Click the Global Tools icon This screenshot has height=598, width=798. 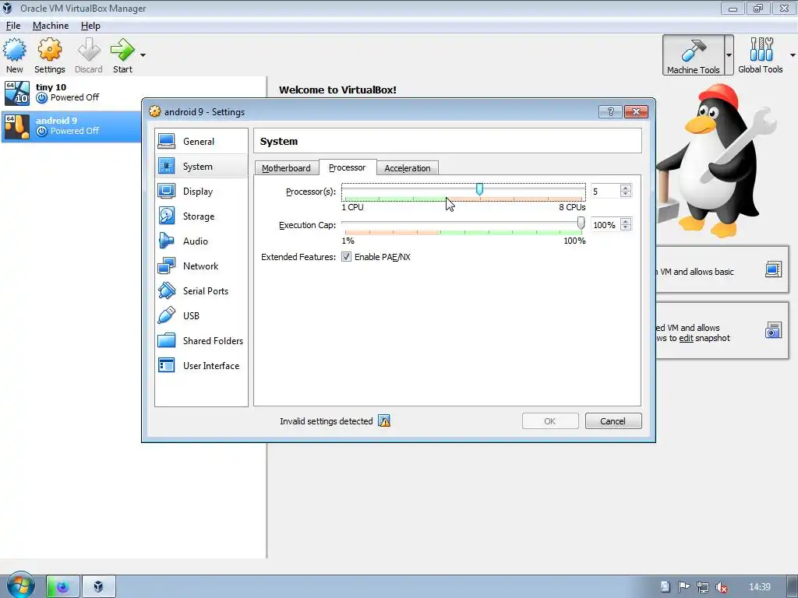[761, 55]
